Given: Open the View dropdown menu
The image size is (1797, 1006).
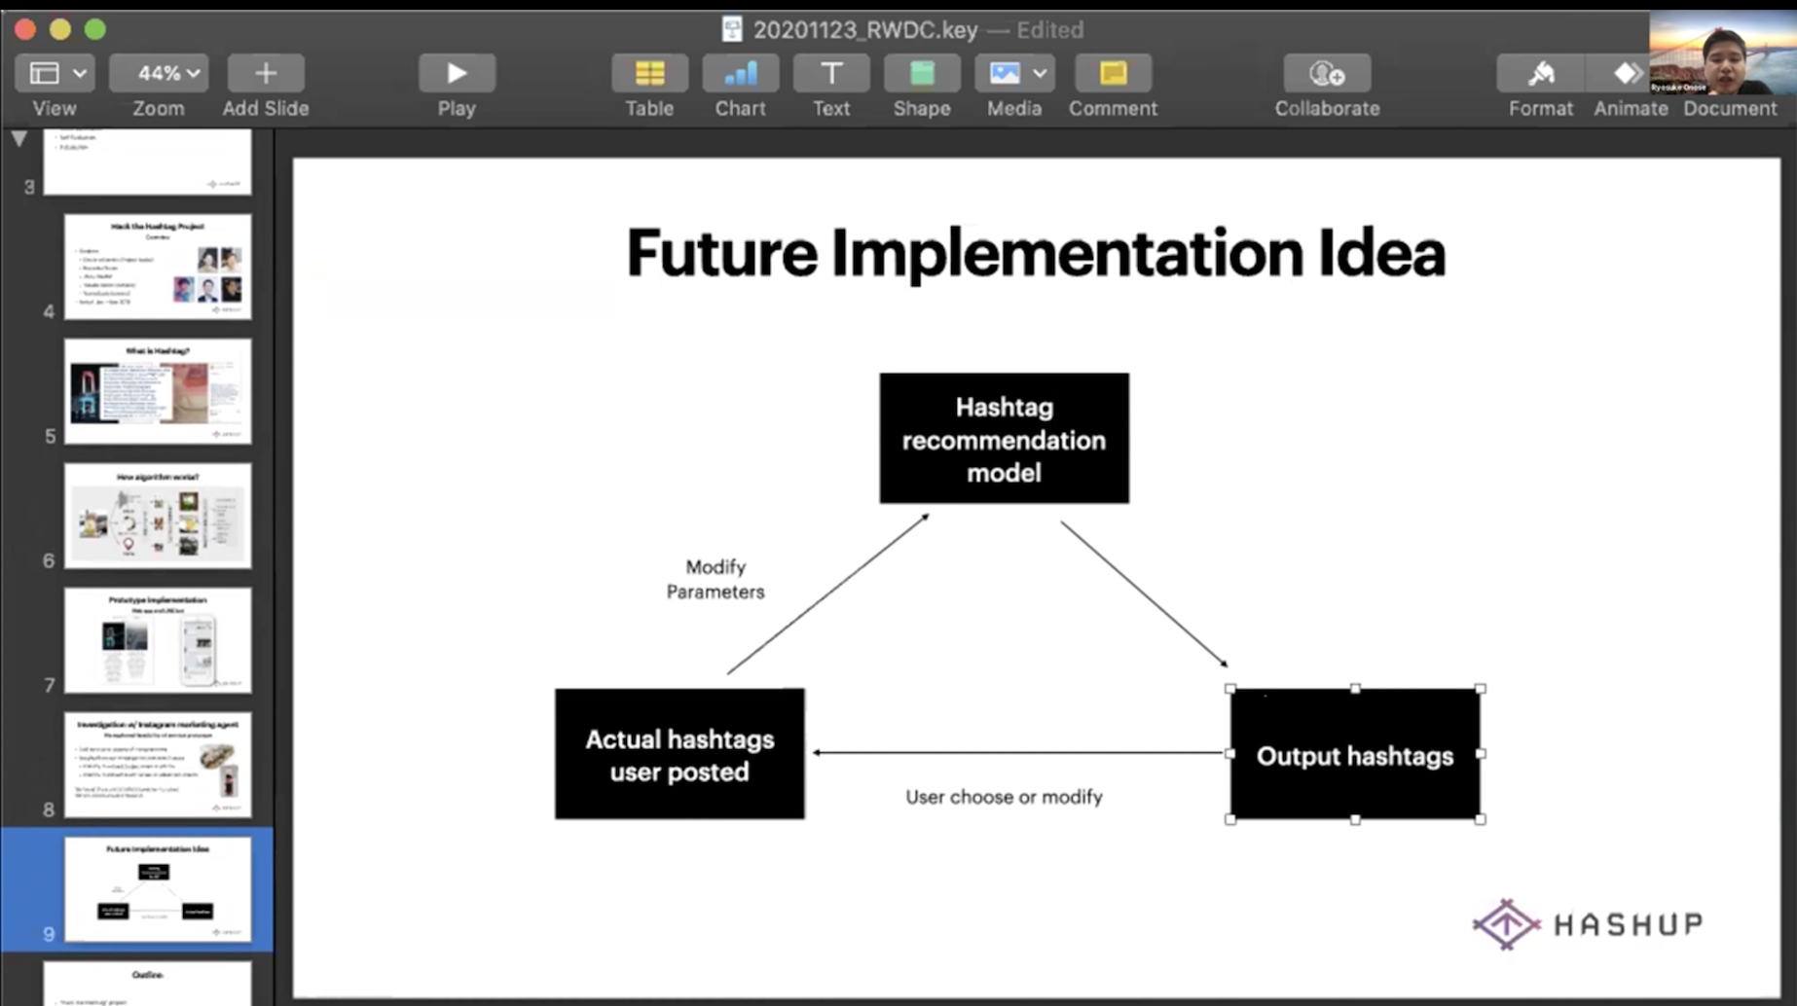Looking at the screenshot, I should (x=54, y=74).
